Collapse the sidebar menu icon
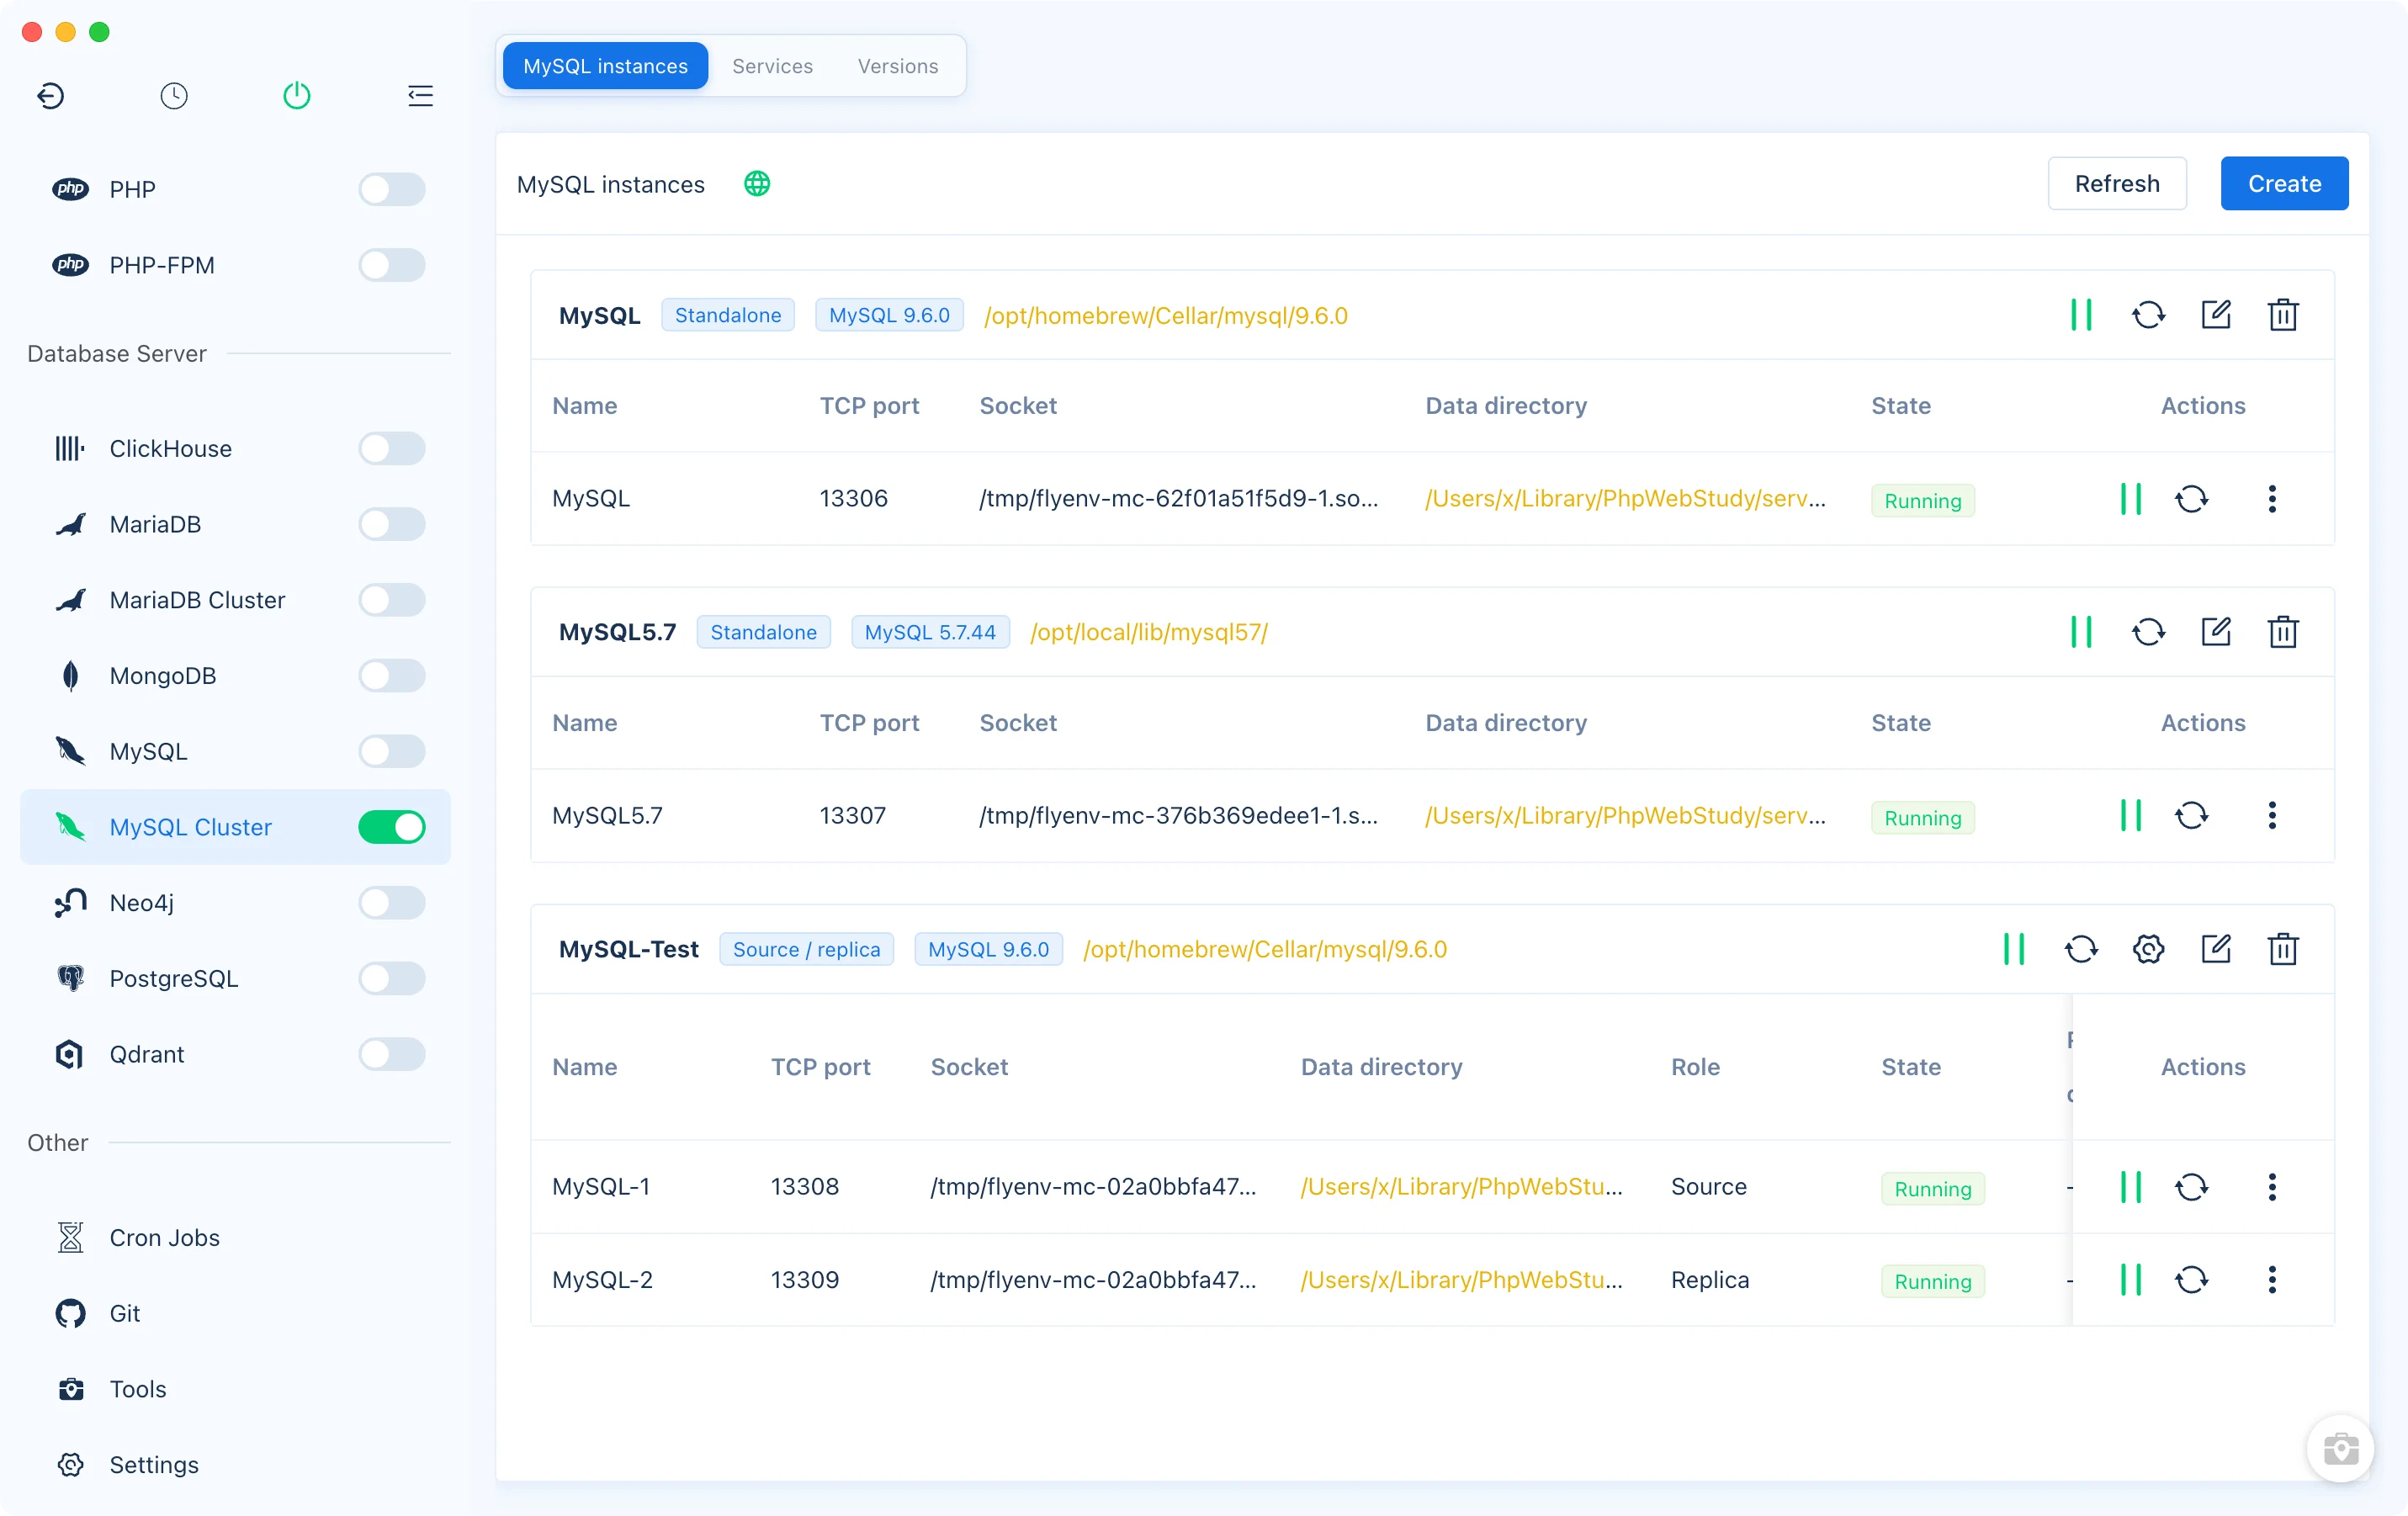The image size is (2408, 1516). coord(420,96)
